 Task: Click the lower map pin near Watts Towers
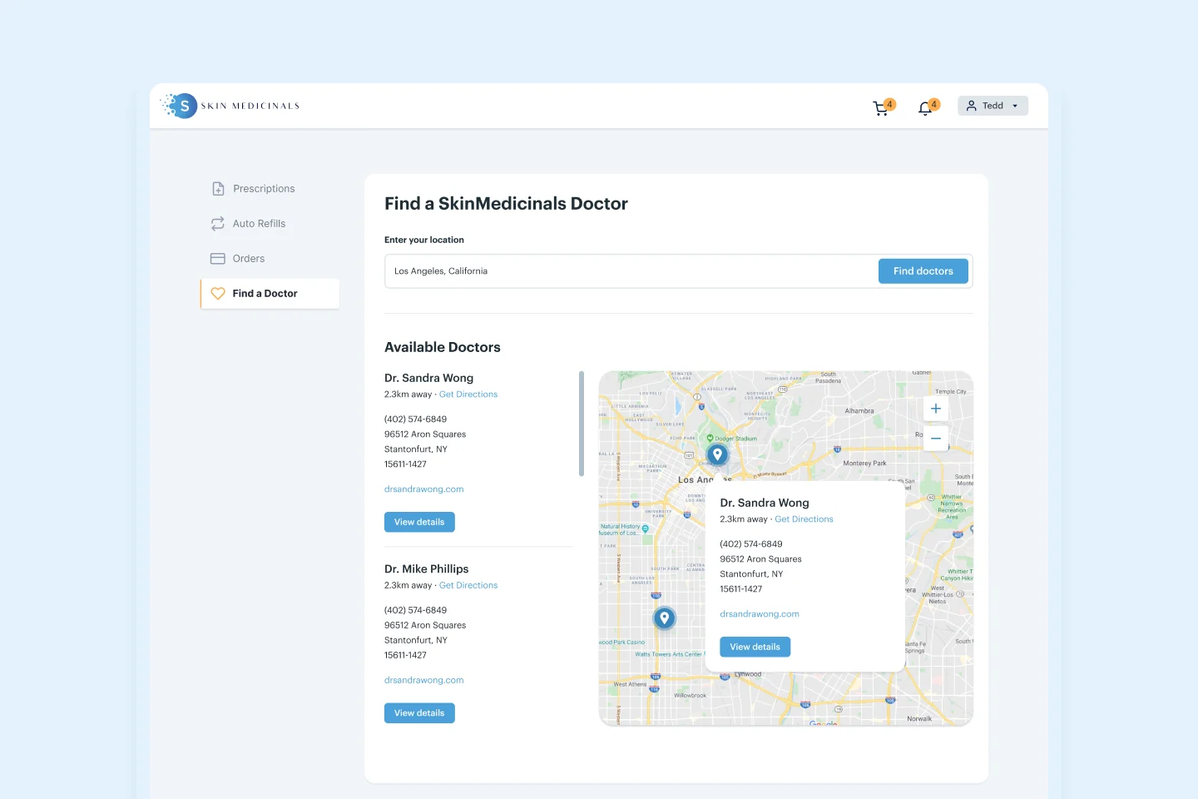(x=664, y=618)
